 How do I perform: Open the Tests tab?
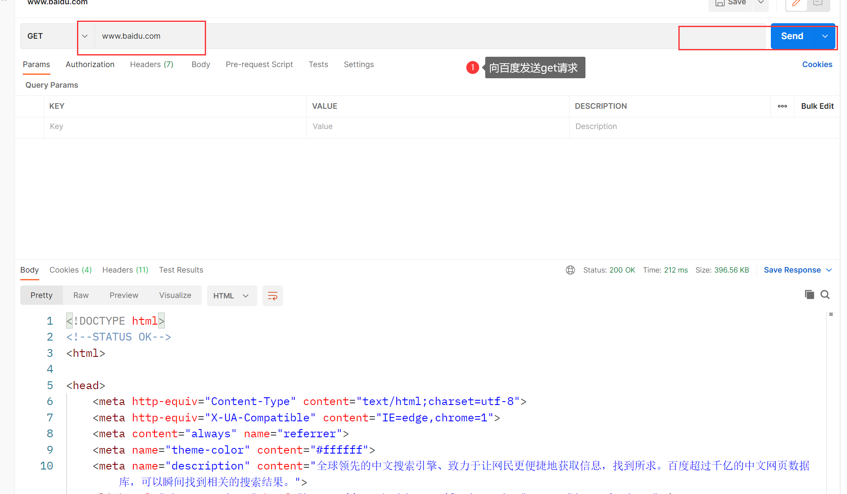tap(318, 64)
